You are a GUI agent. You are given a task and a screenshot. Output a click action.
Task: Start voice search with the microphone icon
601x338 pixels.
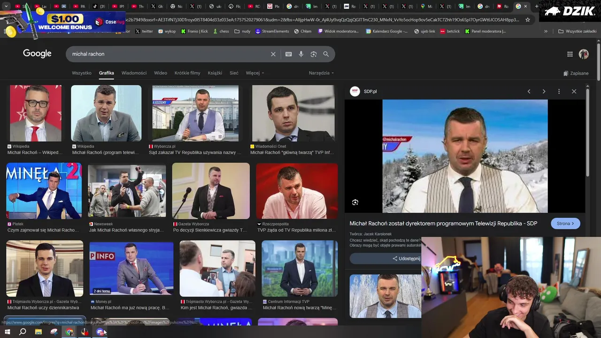pyautogui.click(x=301, y=54)
